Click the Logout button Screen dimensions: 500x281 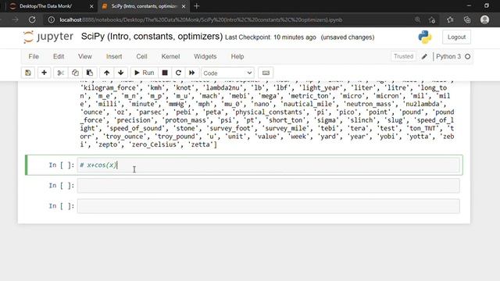click(x=456, y=37)
